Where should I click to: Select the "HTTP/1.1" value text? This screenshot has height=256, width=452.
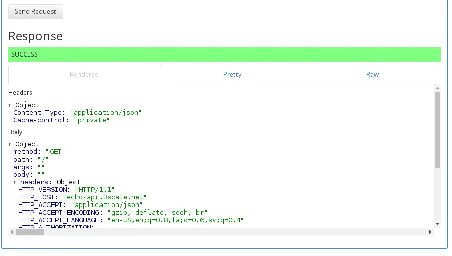pyautogui.click(x=94, y=190)
